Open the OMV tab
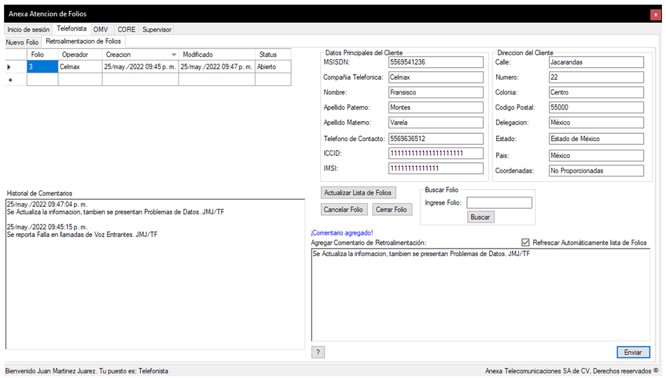This screenshot has height=378, width=666. [x=101, y=30]
